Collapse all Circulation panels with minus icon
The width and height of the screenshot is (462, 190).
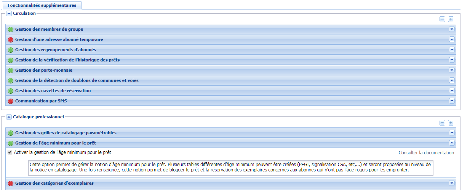coord(442,19)
